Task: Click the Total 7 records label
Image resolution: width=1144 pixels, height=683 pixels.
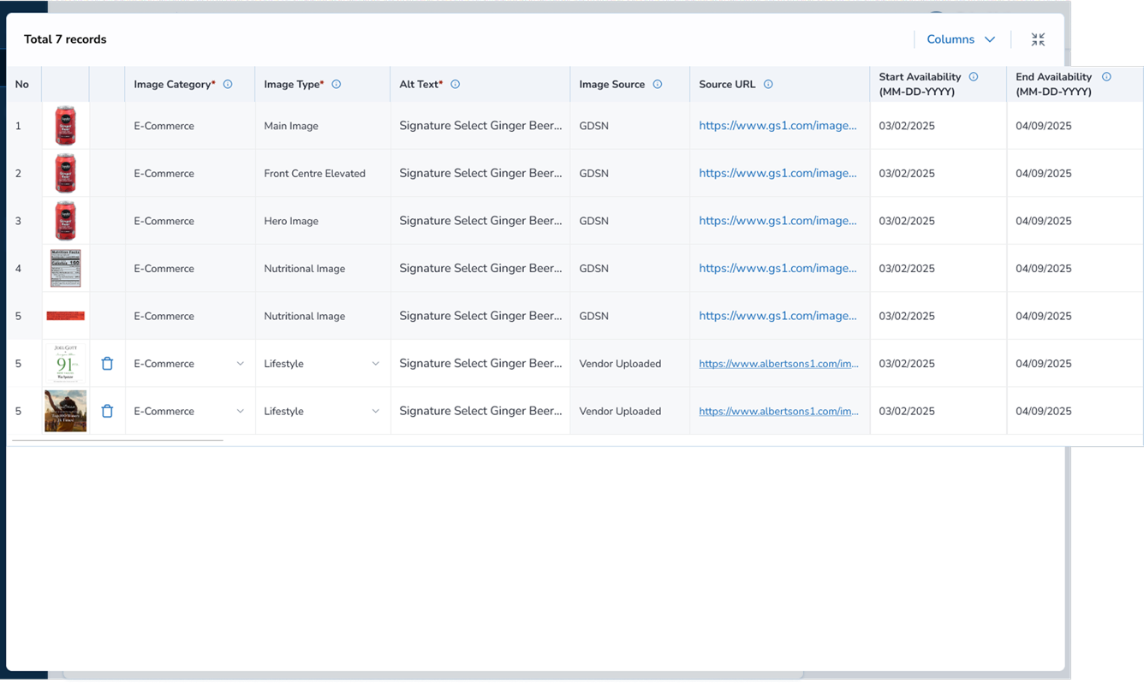Action: point(65,39)
